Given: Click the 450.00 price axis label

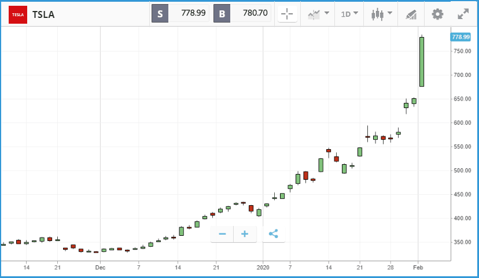Looking at the screenshot, I should click(462, 194).
